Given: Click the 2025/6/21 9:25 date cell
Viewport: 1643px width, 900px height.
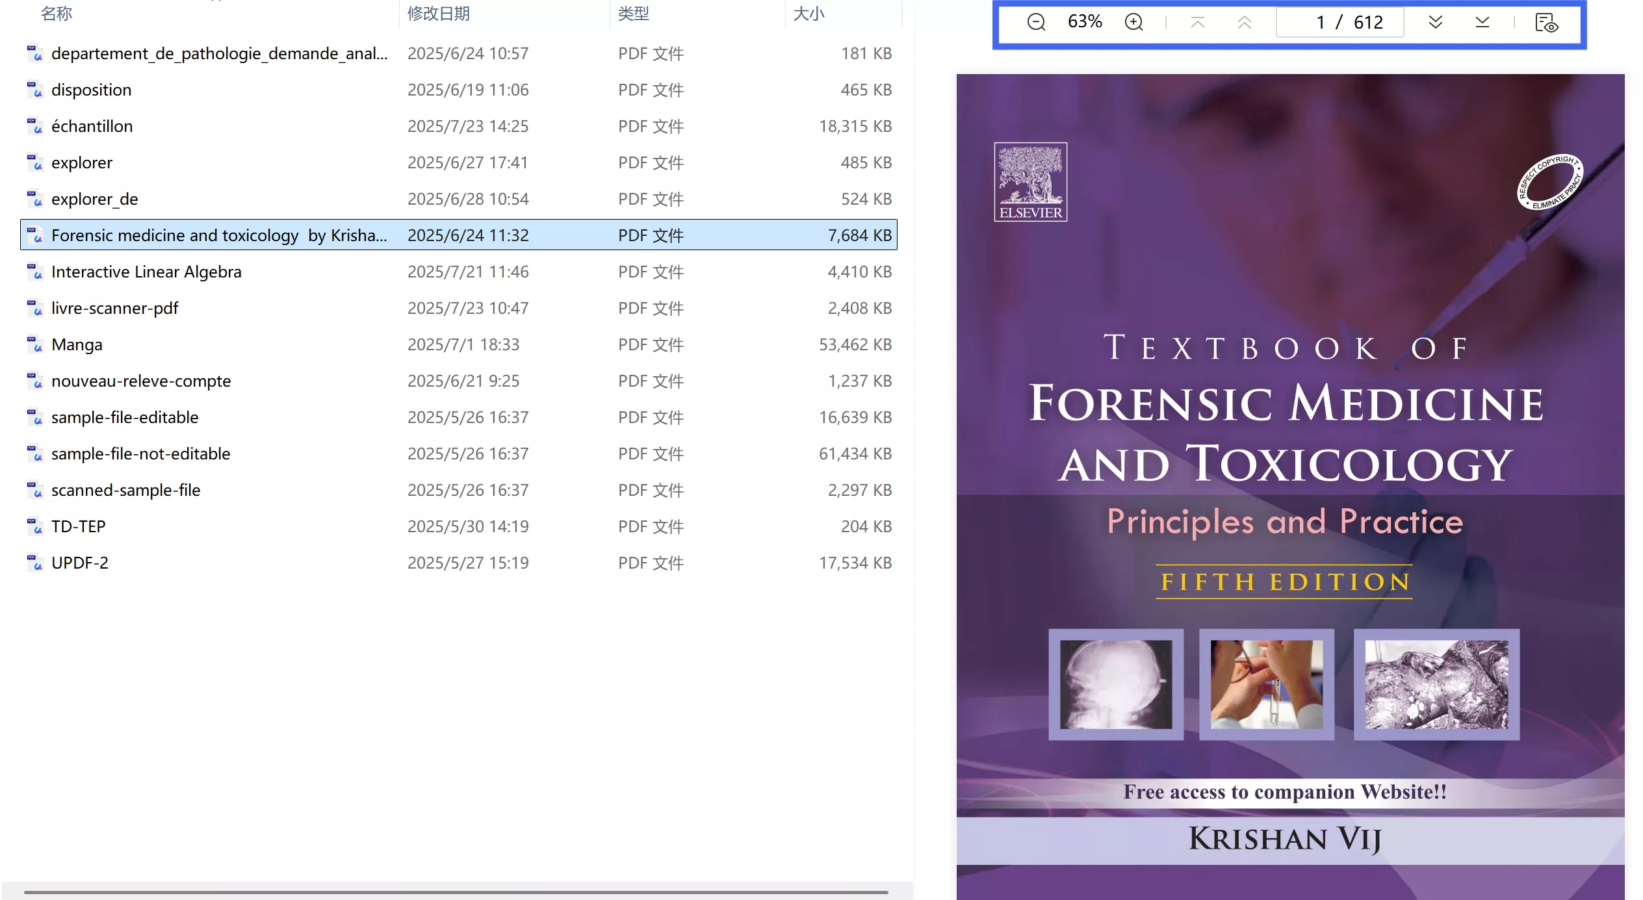Looking at the screenshot, I should coord(463,381).
